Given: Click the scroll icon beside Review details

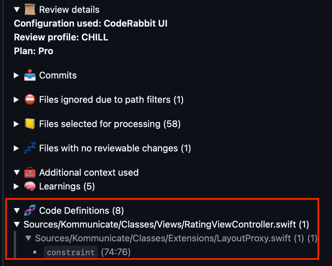Looking at the screenshot, I should coord(31,9).
